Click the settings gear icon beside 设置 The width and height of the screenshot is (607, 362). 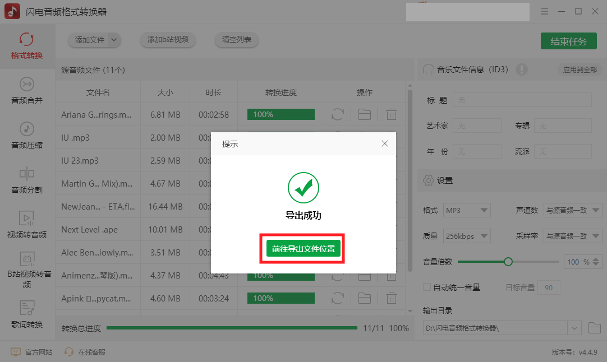[428, 180]
